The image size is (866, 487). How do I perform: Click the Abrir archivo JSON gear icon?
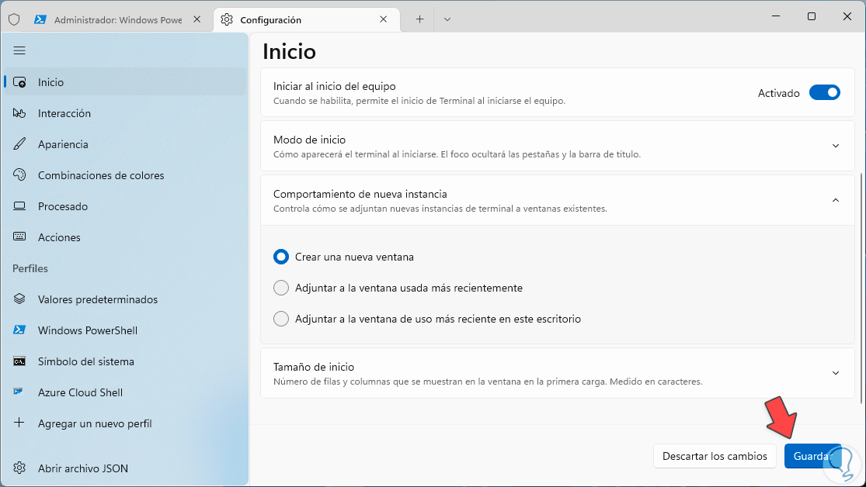click(19, 468)
